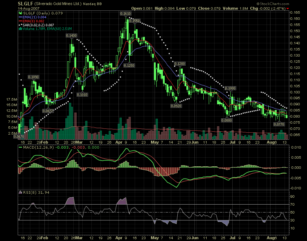307x241 pixels.
Task: Click the 0.1430 high price label
Action: click(71, 36)
